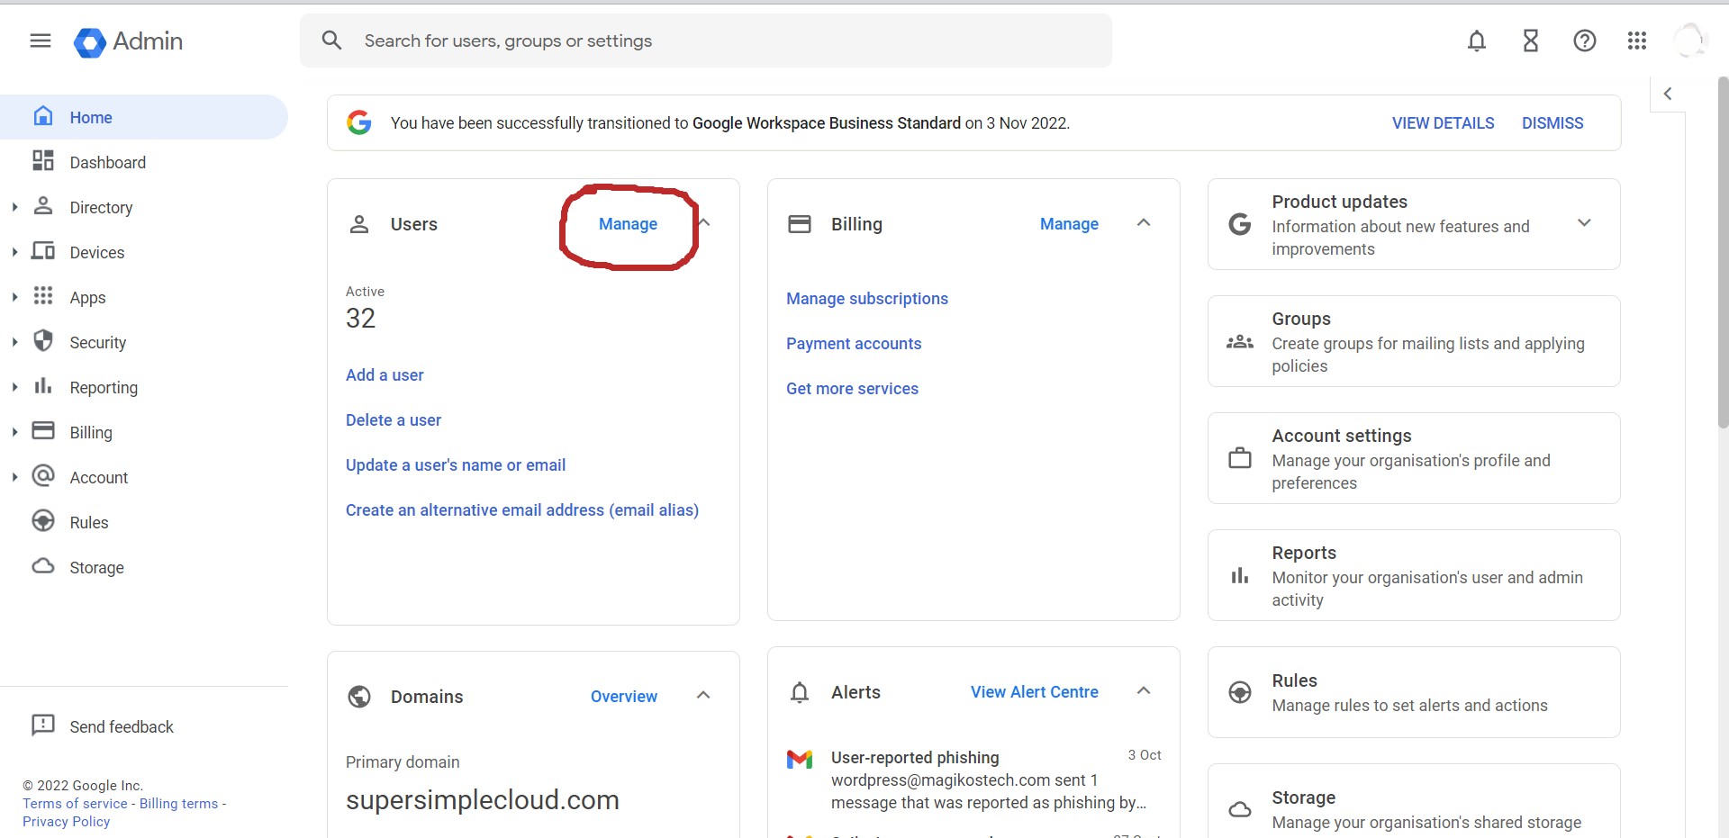Click the Google Admin logo
Viewport: 1729px width, 838px height.
pos(128,41)
